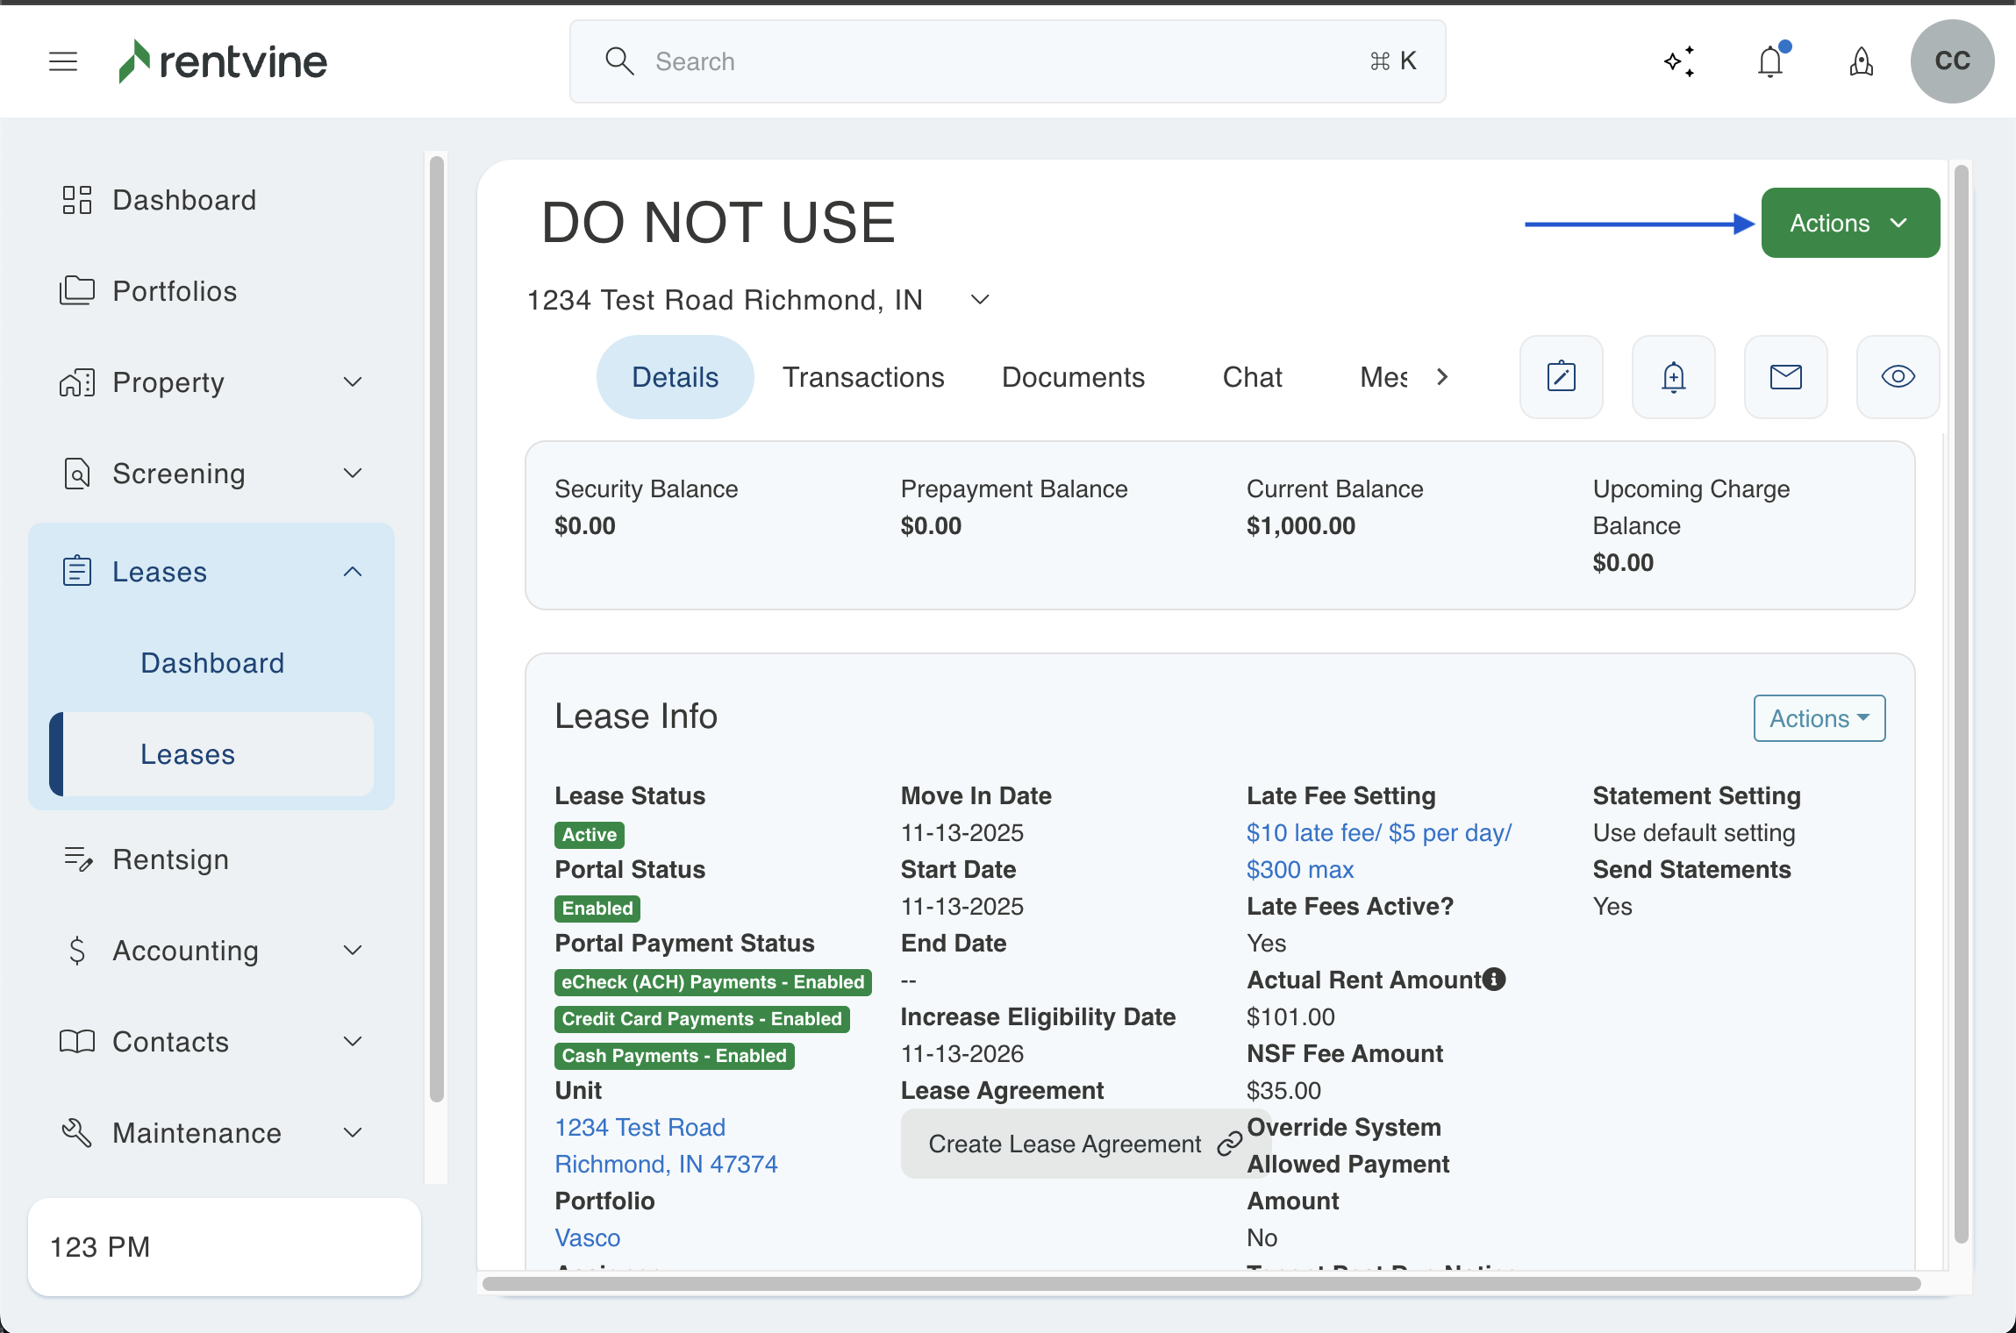Click the rocket icon in header
Image resolution: width=2016 pixels, height=1333 pixels.
tap(1862, 61)
